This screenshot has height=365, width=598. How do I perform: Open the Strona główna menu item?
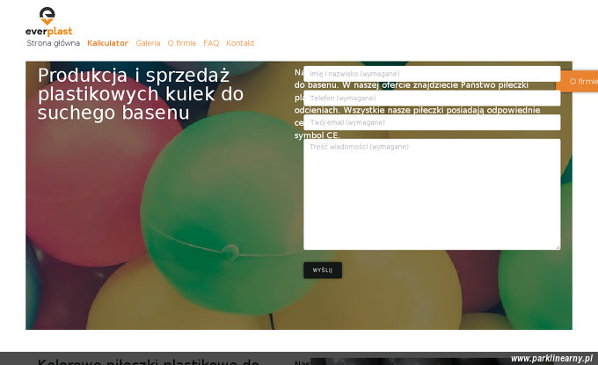(x=54, y=43)
